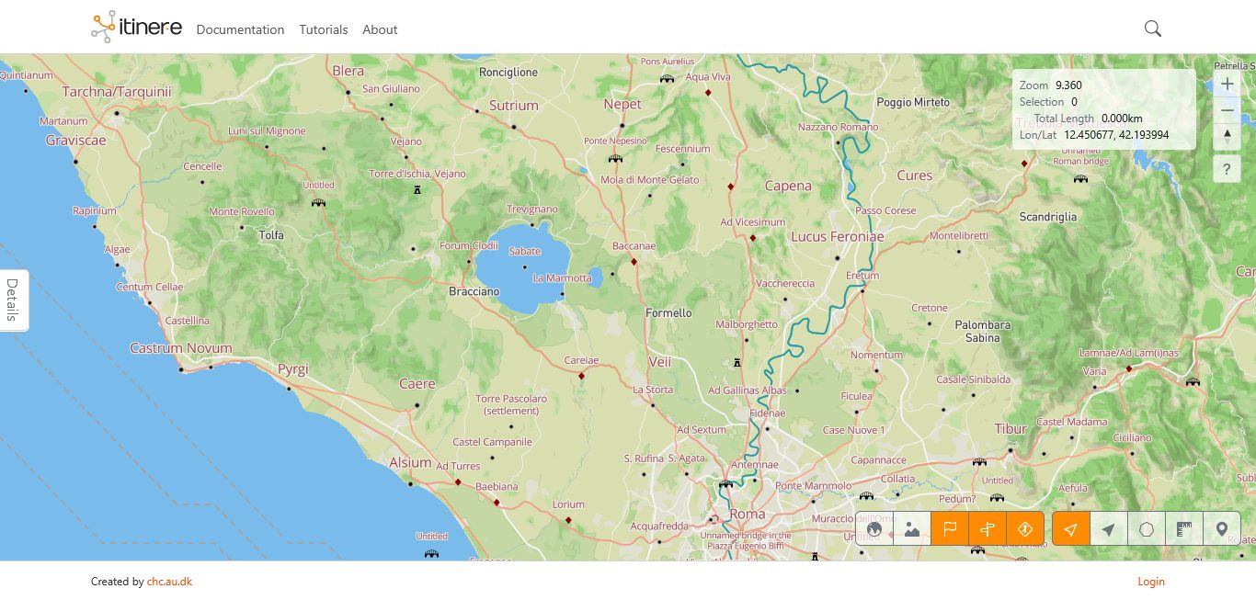Select the outlined arrow pointer tool
This screenshot has width=1256, height=600.
coord(1071,529)
